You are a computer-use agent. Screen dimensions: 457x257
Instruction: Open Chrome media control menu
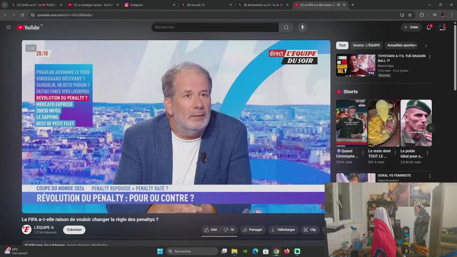[x=434, y=15]
